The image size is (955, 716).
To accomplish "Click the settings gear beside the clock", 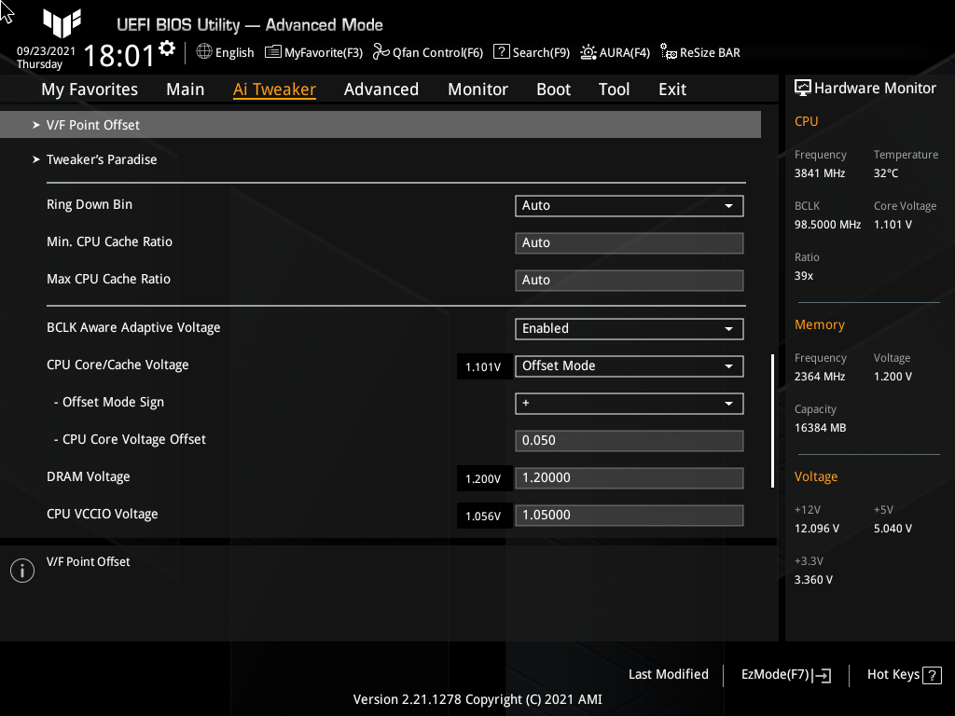I will point(167,48).
